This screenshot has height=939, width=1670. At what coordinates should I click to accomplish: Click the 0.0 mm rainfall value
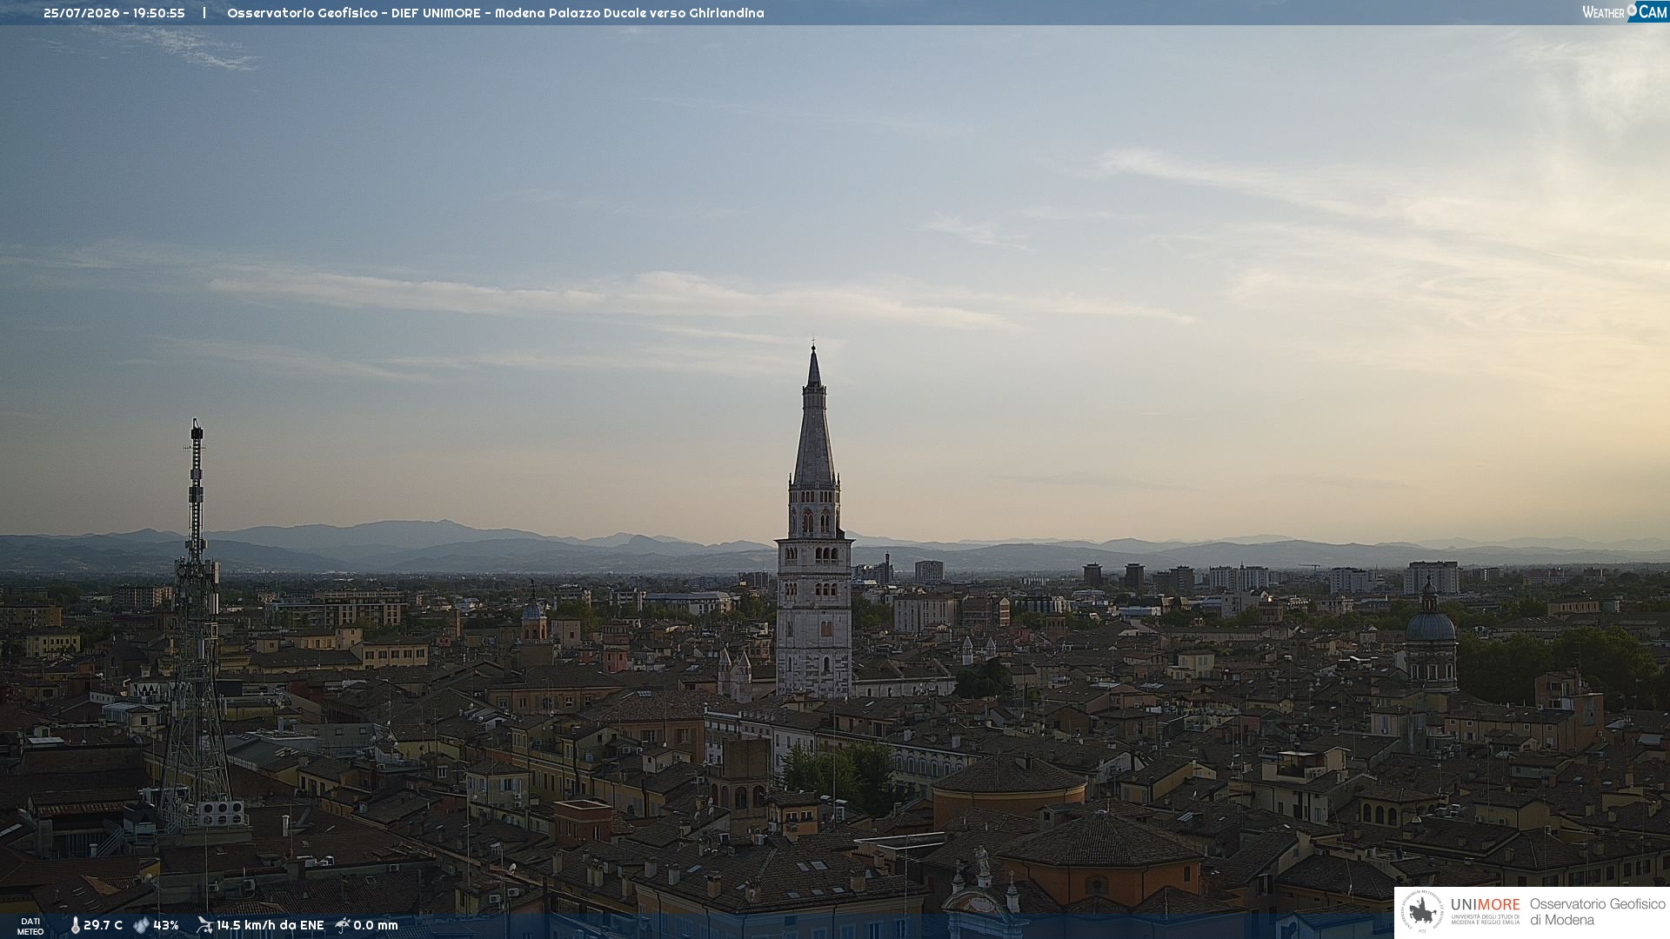[x=376, y=925]
